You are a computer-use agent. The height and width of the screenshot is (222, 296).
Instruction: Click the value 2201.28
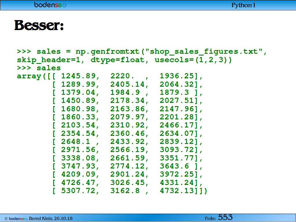point(177,117)
